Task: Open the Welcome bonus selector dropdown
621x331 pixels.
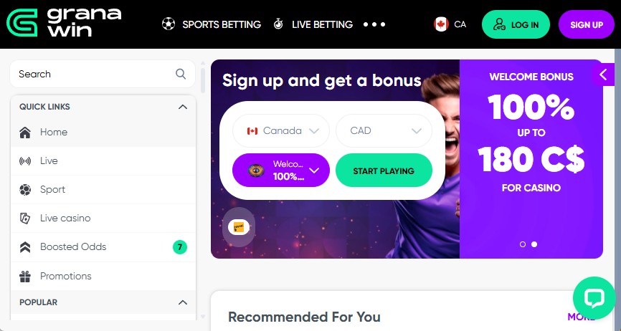Action: (281, 171)
